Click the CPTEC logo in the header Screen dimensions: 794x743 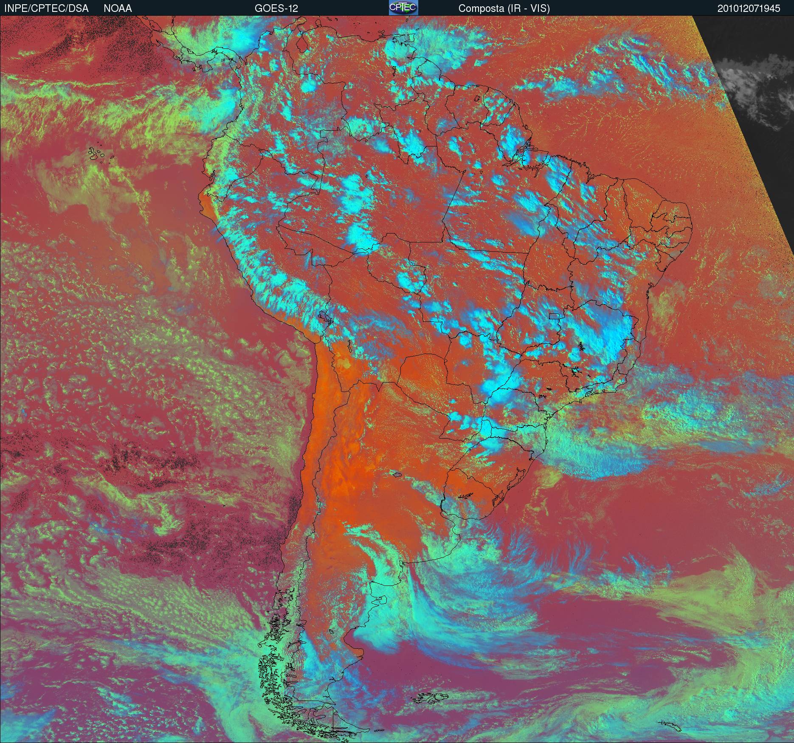(x=403, y=8)
